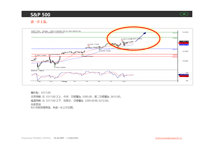Click the trading strategy line with target 3385.00
This screenshot has width=214, height=151.
pos(76,97)
